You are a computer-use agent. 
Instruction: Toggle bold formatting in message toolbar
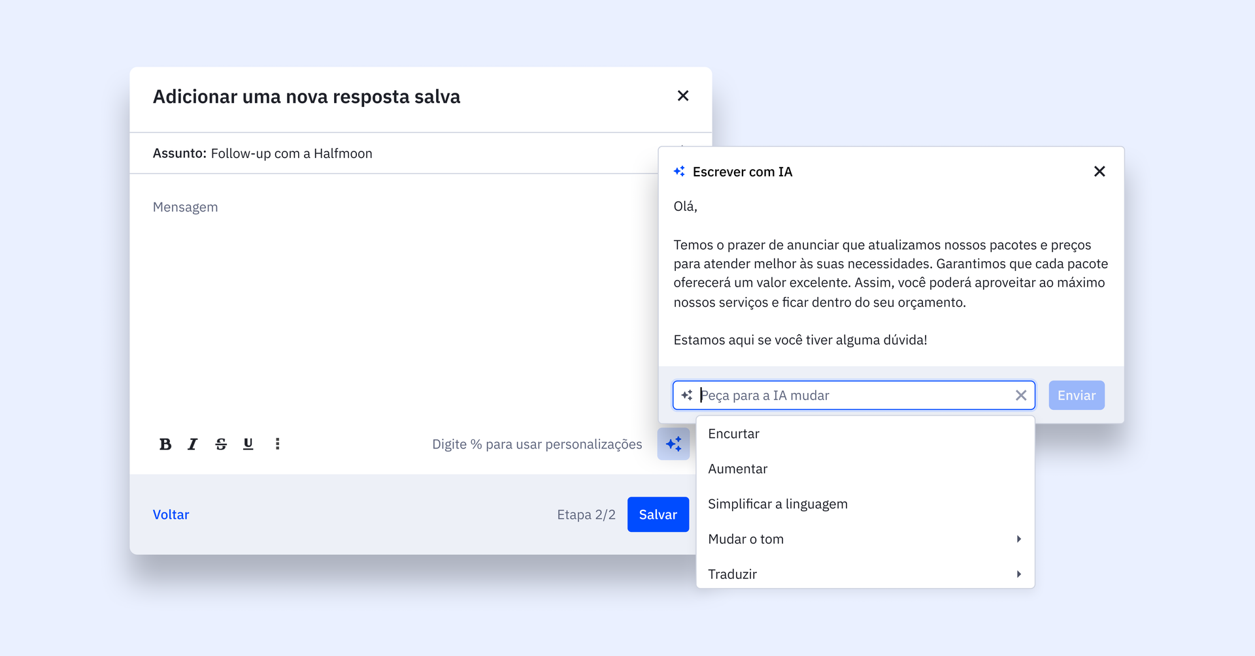165,445
